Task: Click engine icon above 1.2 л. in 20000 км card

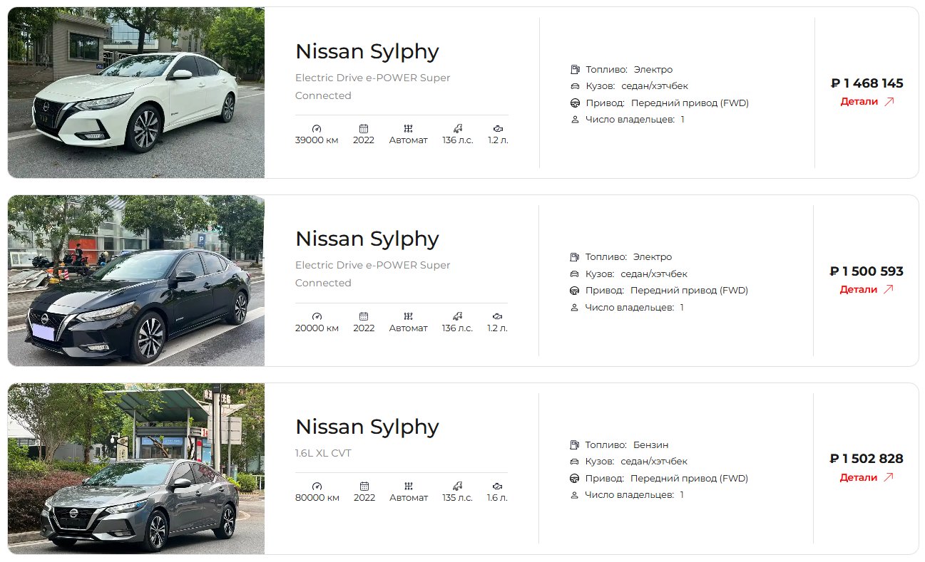Action: click(497, 316)
